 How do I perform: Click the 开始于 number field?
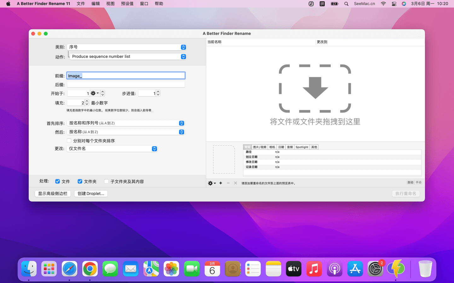click(79, 93)
